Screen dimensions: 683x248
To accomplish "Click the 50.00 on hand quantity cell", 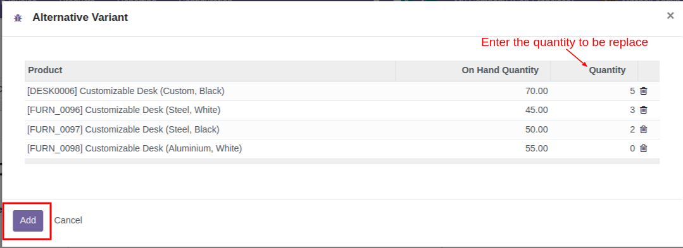I will [x=537, y=129].
